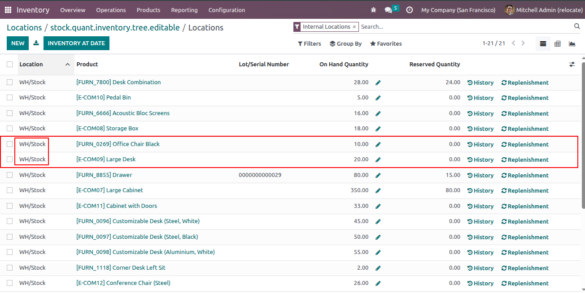Screen dimensions: 585x293
Task: Click pencil edit icon for Desk Combination
Action: pos(378,82)
